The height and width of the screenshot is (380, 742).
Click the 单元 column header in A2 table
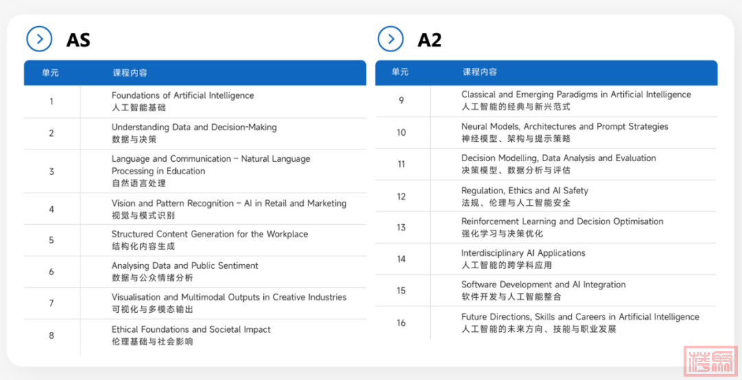401,72
